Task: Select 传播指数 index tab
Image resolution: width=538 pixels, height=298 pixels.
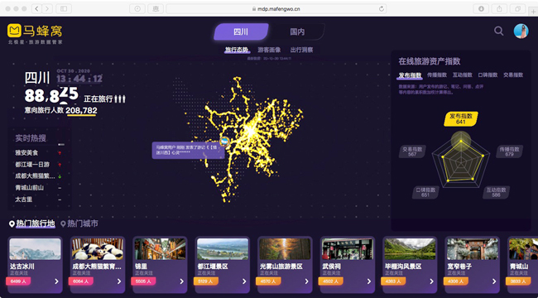Action: [437, 74]
